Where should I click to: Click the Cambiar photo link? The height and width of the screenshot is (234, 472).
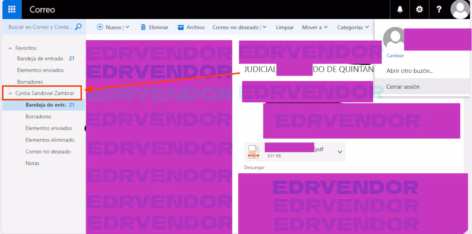pos(395,56)
